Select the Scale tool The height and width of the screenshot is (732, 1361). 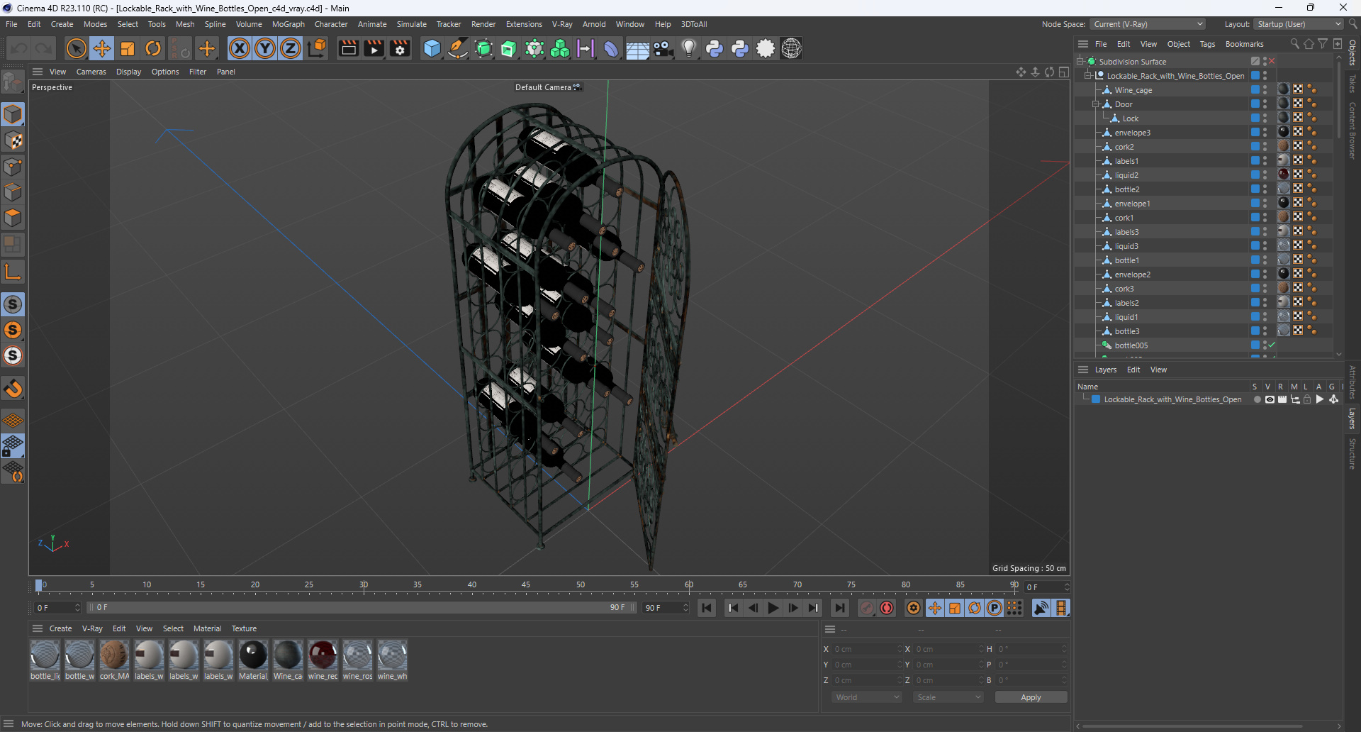128,48
